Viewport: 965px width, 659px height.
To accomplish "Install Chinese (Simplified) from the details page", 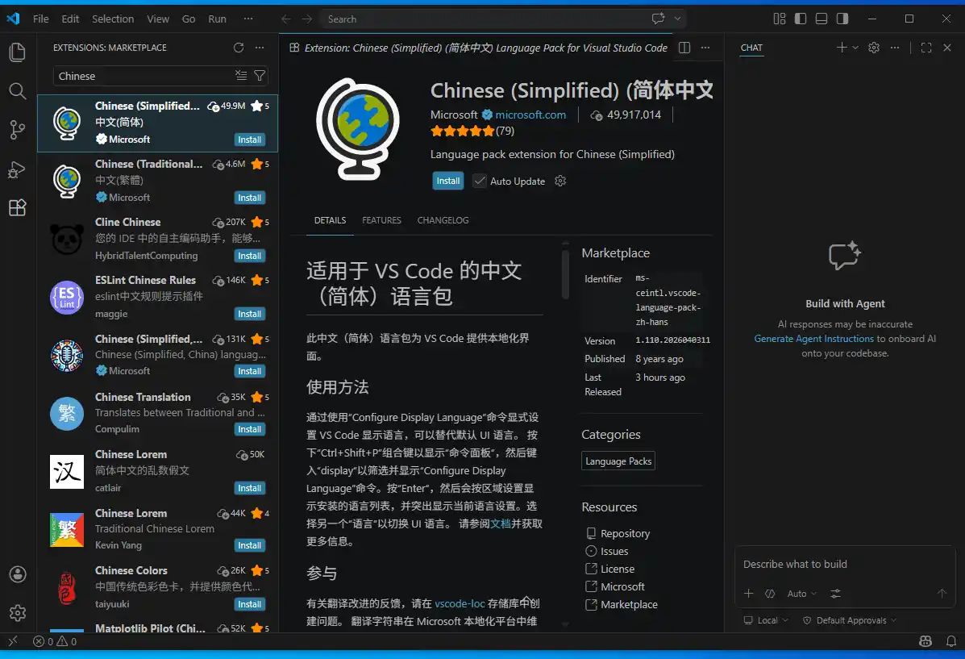I will click(x=448, y=181).
